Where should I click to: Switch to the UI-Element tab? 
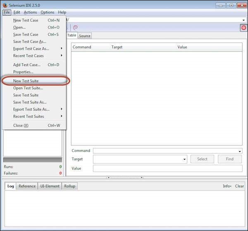coord(50,186)
